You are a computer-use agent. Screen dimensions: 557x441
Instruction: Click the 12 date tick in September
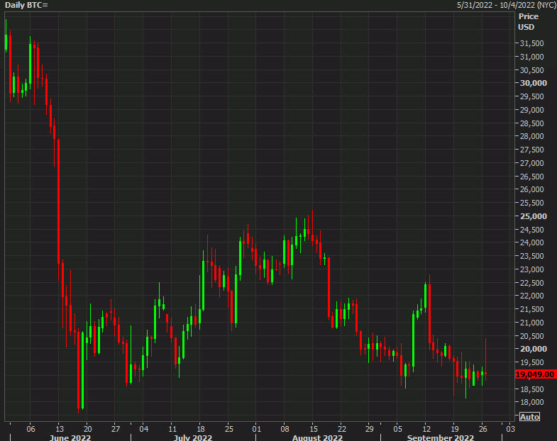click(x=427, y=429)
